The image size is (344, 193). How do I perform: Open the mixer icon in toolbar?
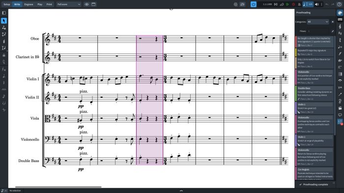[242, 4]
